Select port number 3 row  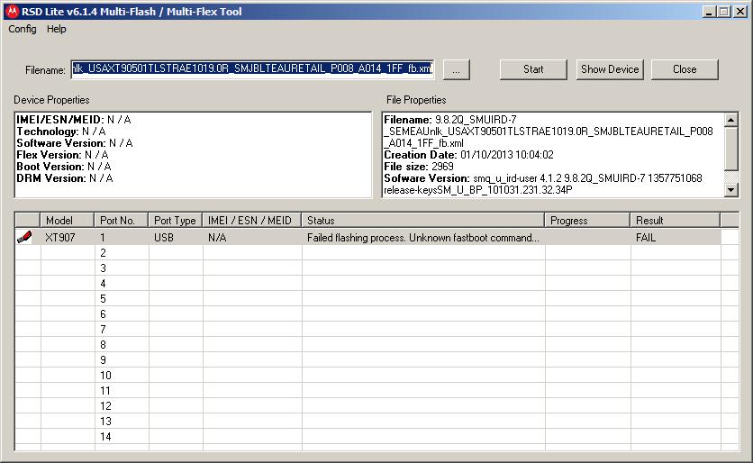(x=376, y=268)
